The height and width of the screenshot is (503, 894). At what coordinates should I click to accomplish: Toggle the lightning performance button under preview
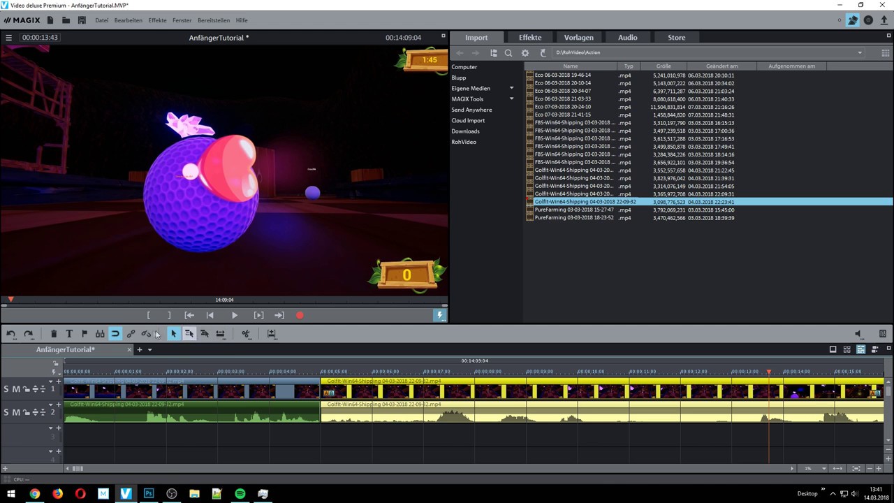[439, 316]
